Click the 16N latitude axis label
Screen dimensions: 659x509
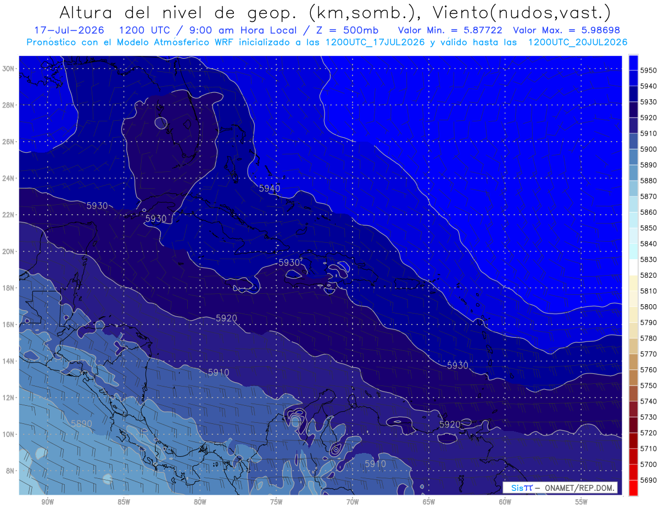9,325
